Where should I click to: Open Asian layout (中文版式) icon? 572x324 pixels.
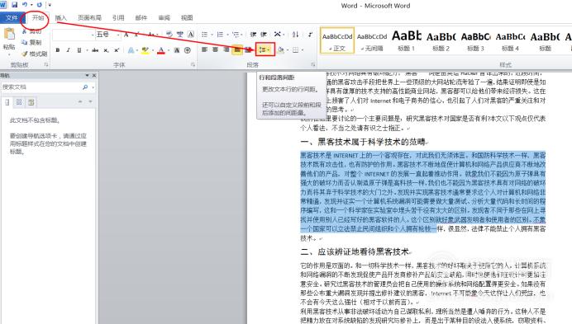pyautogui.click(x=278, y=35)
